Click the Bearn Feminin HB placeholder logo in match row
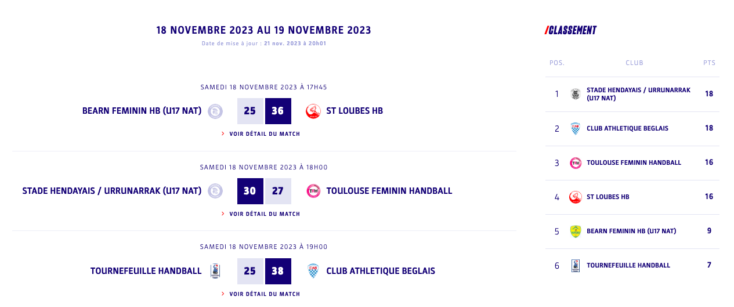The height and width of the screenshot is (307, 734). coord(215,111)
